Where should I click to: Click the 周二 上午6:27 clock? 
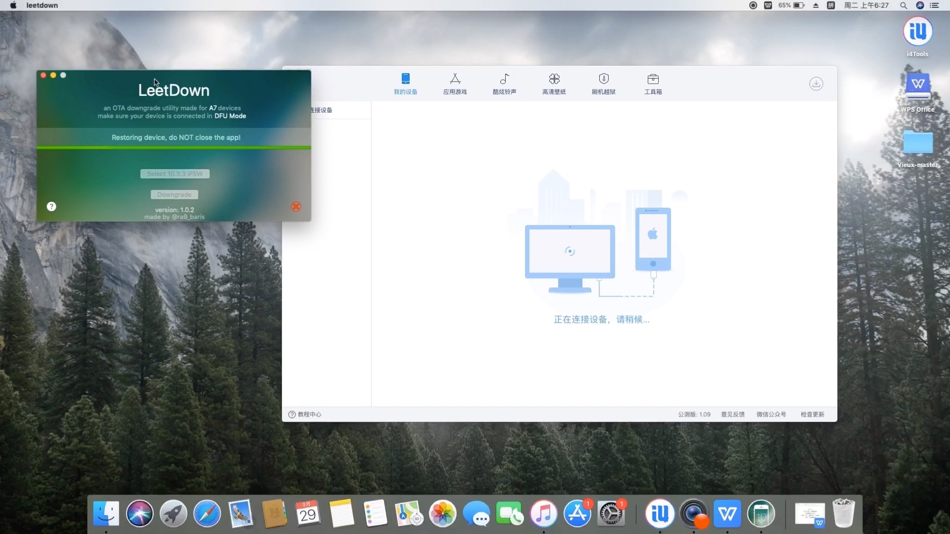tap(866, 5)
